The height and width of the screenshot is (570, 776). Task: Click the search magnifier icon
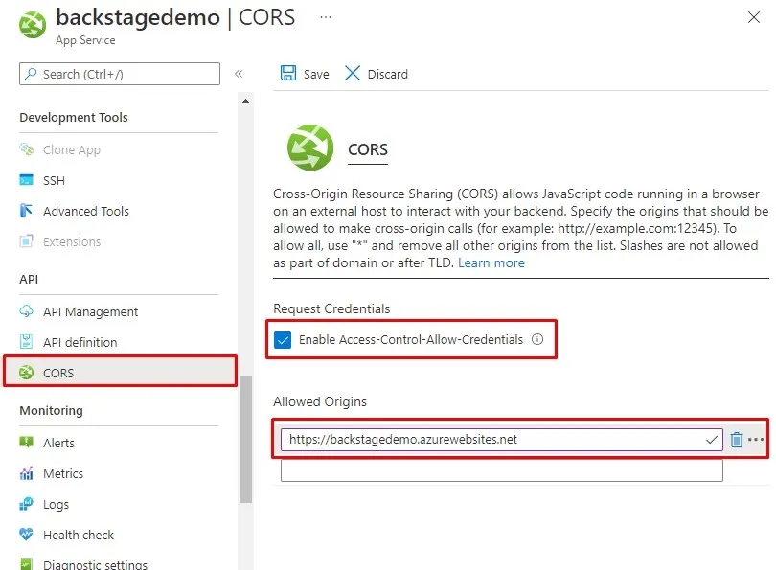[32, 74]
